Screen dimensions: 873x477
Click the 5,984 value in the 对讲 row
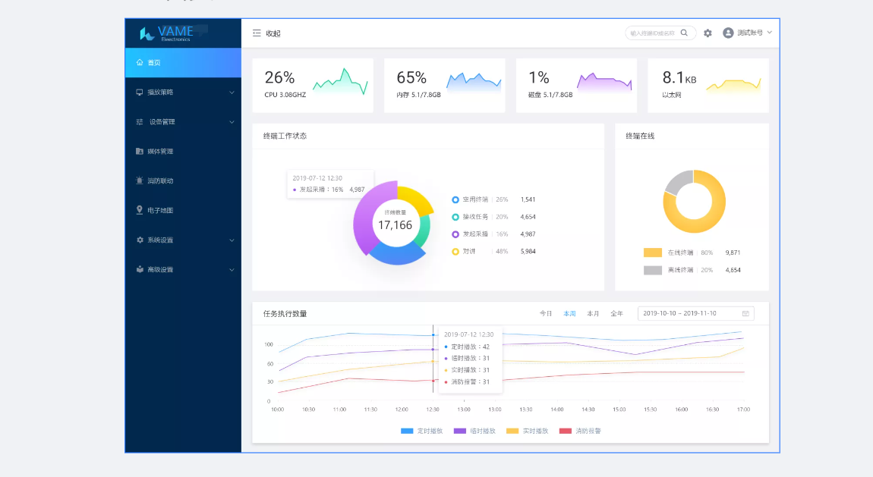pyautogui.click(x=528, y=251)
